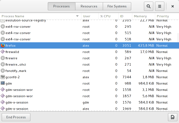Viewport: 179px width, 123px height.
Task: Click gear icon of ext4-rsv-conver ID 515
Action: (x=3, y=33)
